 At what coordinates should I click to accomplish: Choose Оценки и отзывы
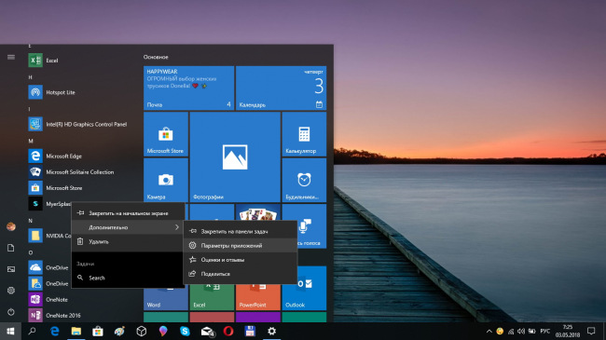(240, 260)
